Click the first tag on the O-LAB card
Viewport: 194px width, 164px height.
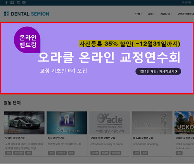pos(137,153)
